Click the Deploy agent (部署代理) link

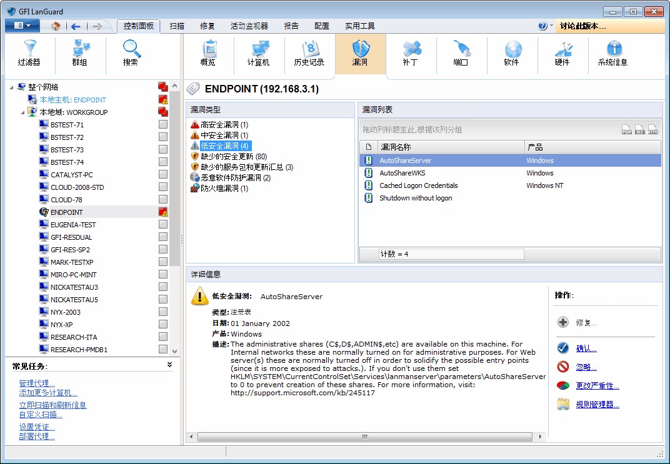coord(37,437)
